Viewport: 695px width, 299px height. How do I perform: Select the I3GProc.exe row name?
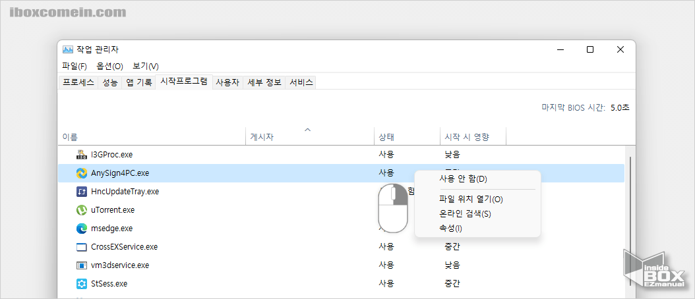[x=111, y=155]
